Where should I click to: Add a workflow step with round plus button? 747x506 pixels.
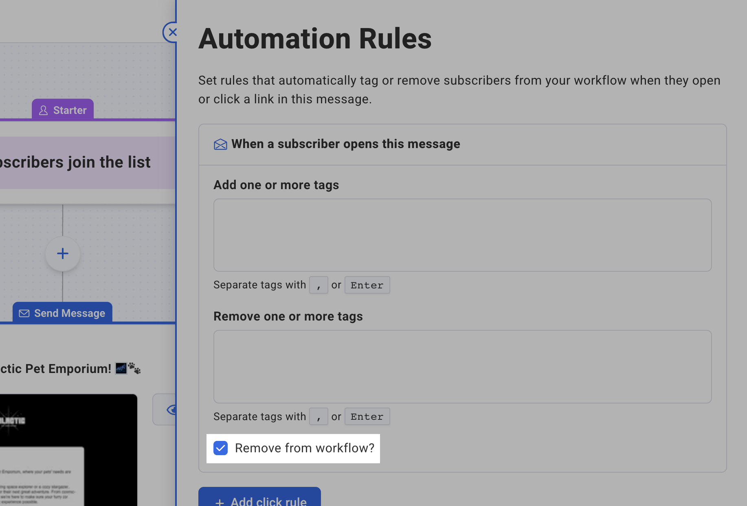pos(63,254)
